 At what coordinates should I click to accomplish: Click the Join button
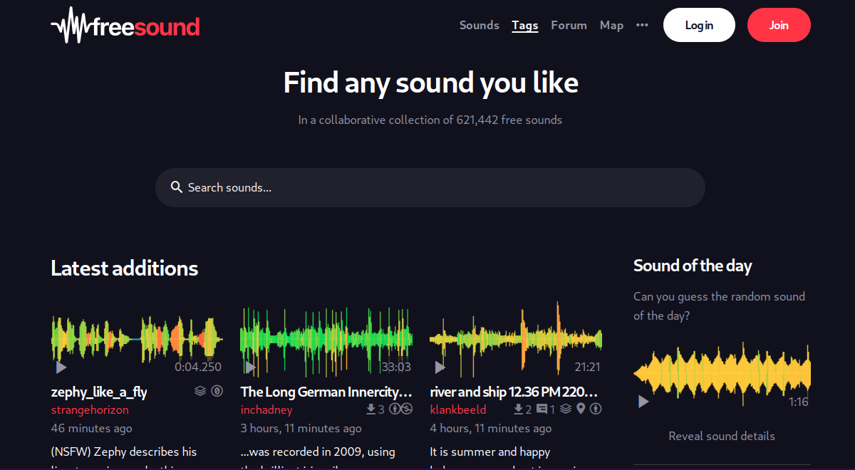tap(779, 25)
